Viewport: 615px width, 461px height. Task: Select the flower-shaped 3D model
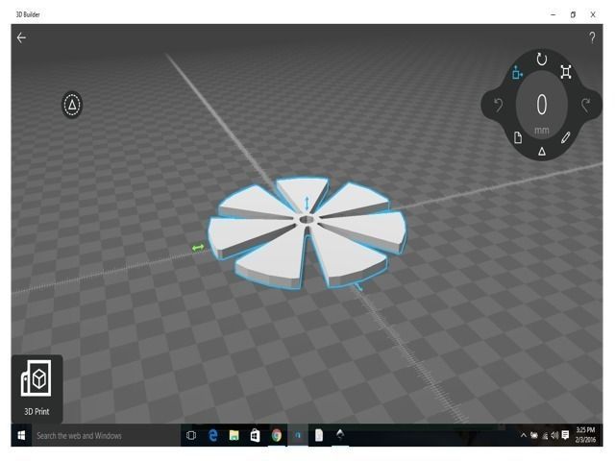307,233
